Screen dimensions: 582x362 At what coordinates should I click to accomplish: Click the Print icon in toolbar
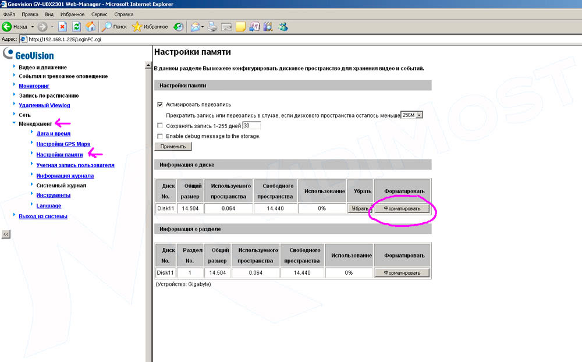click(x=212, y=27)
